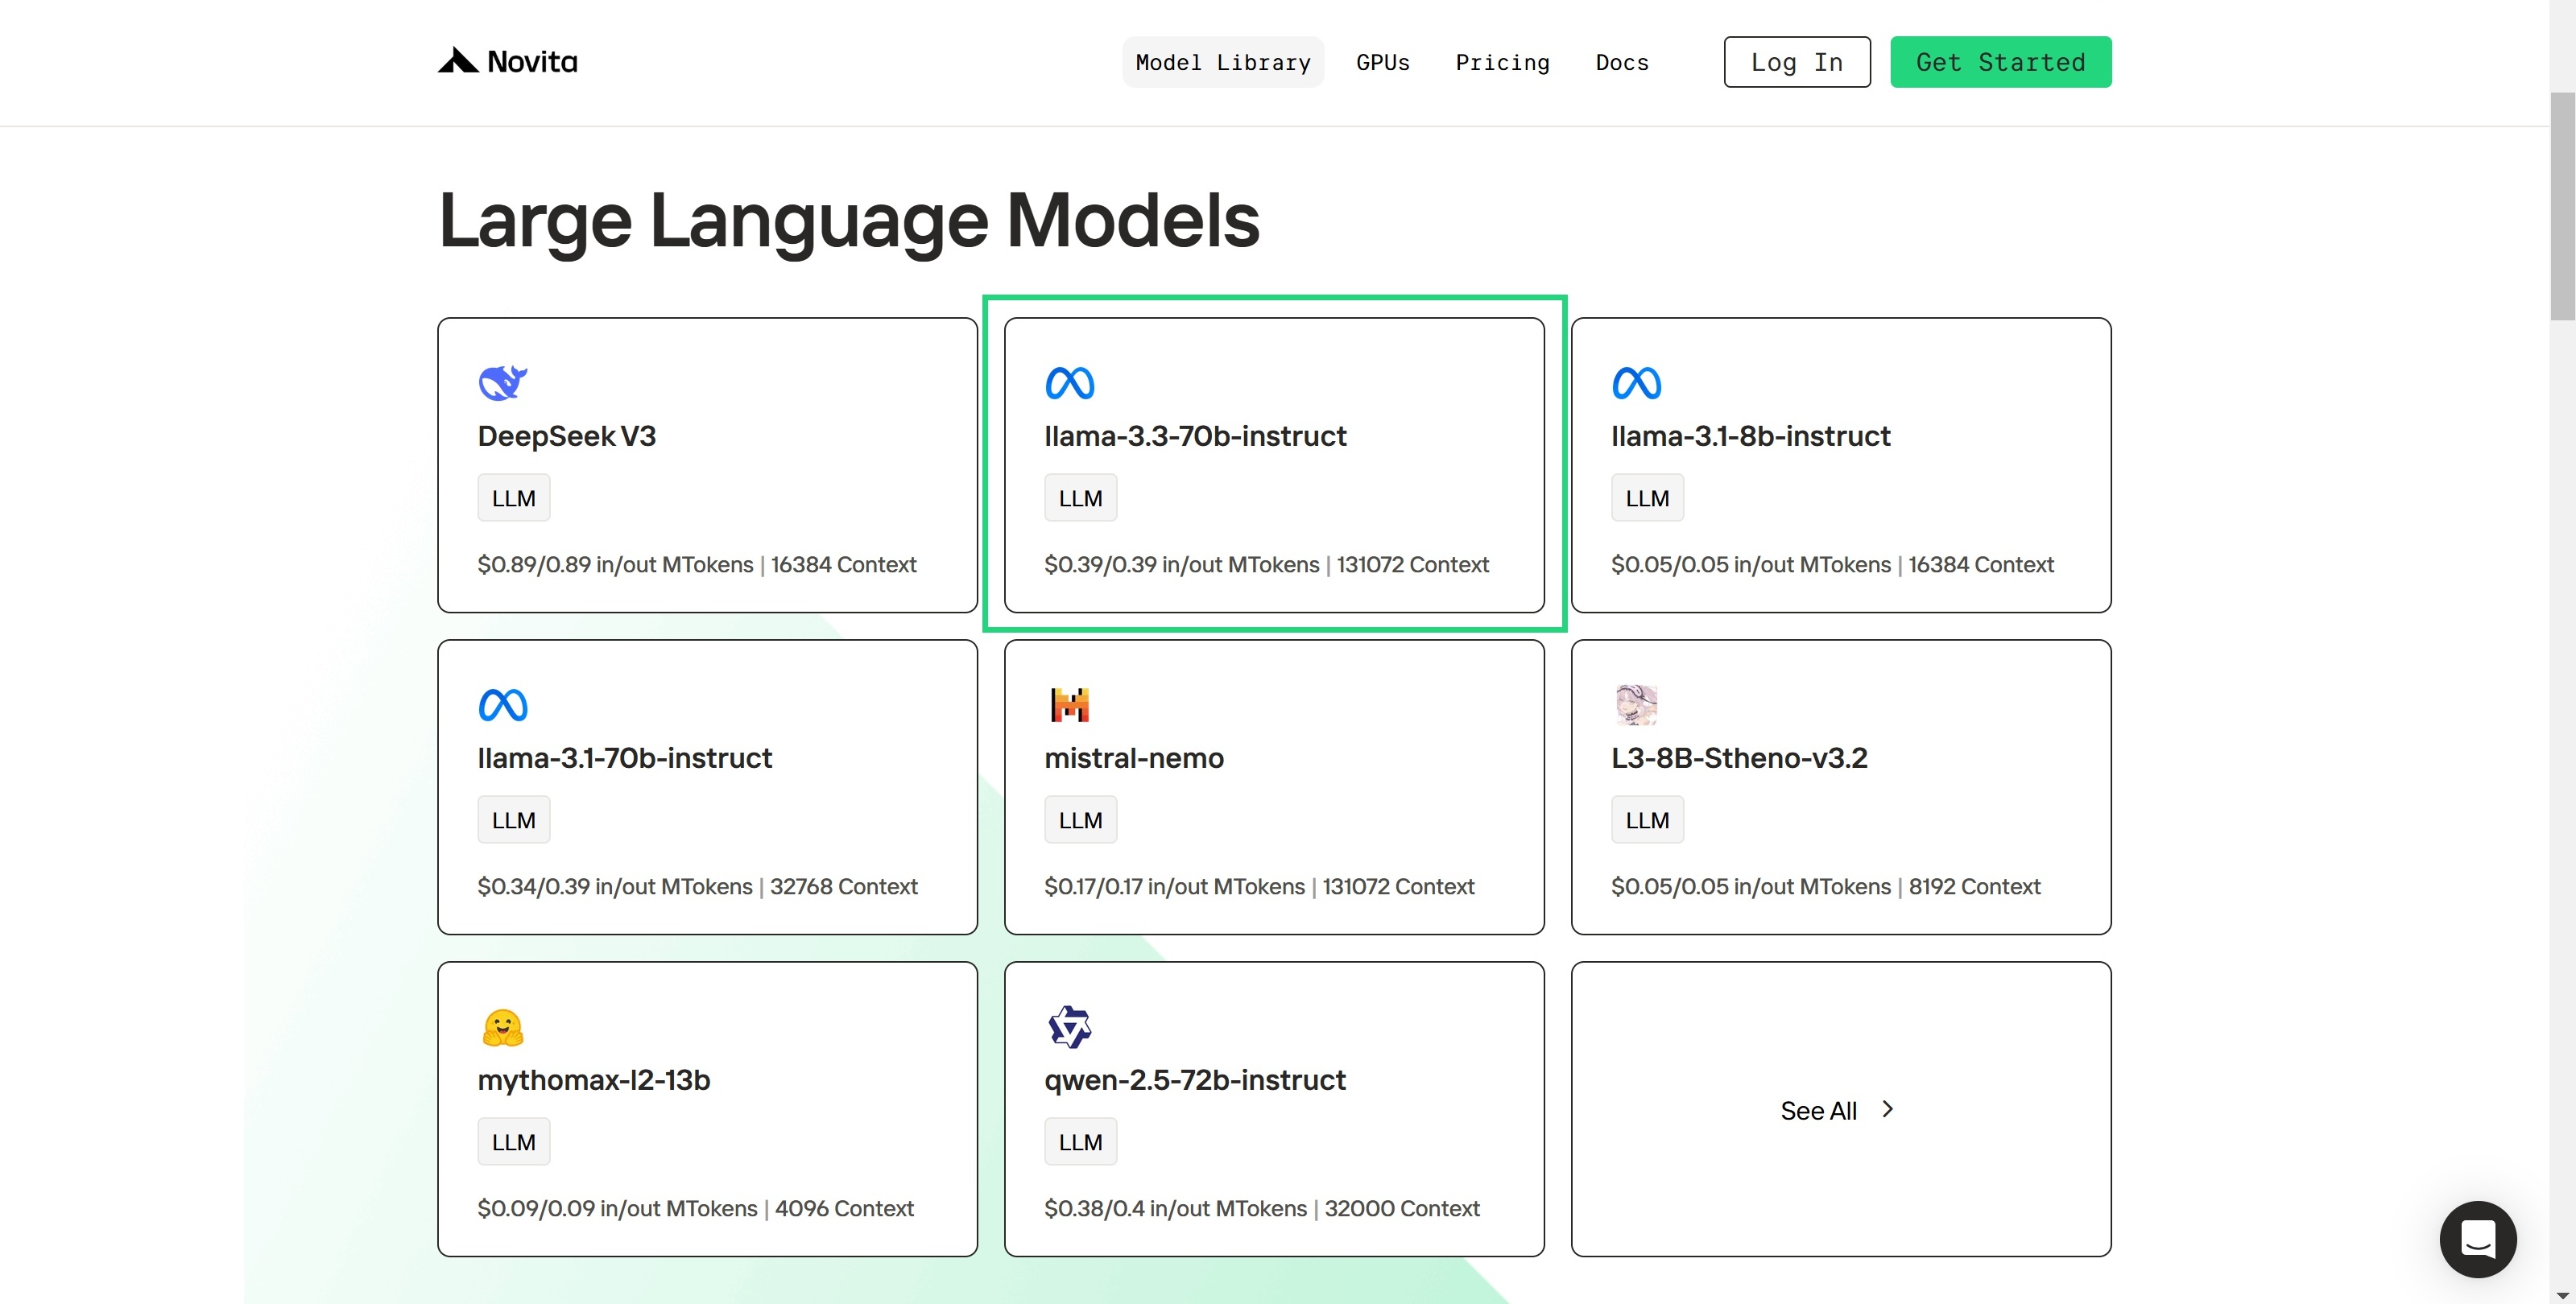Click the hugging face emoji icon on mythomax
The image size is (2576, 1304).
coord(502,1027)
